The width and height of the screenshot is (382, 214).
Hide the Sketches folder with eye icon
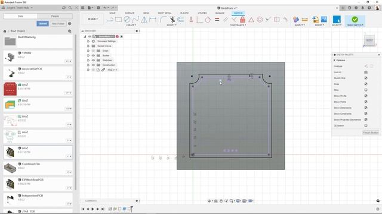(93, 60)
